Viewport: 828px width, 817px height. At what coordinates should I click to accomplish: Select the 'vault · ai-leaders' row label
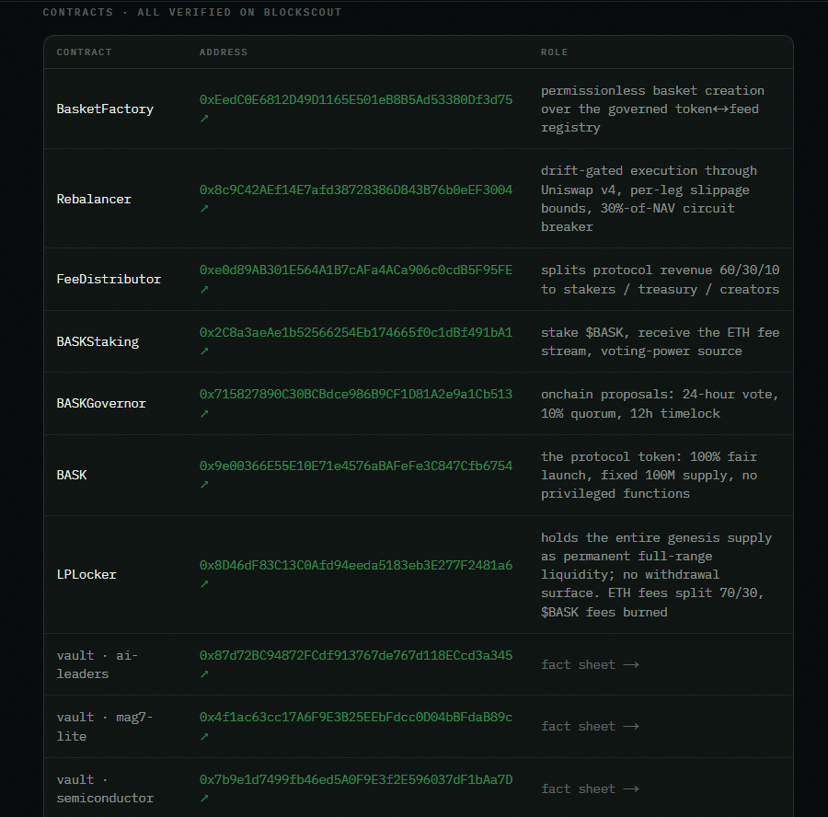pos(98,665)
